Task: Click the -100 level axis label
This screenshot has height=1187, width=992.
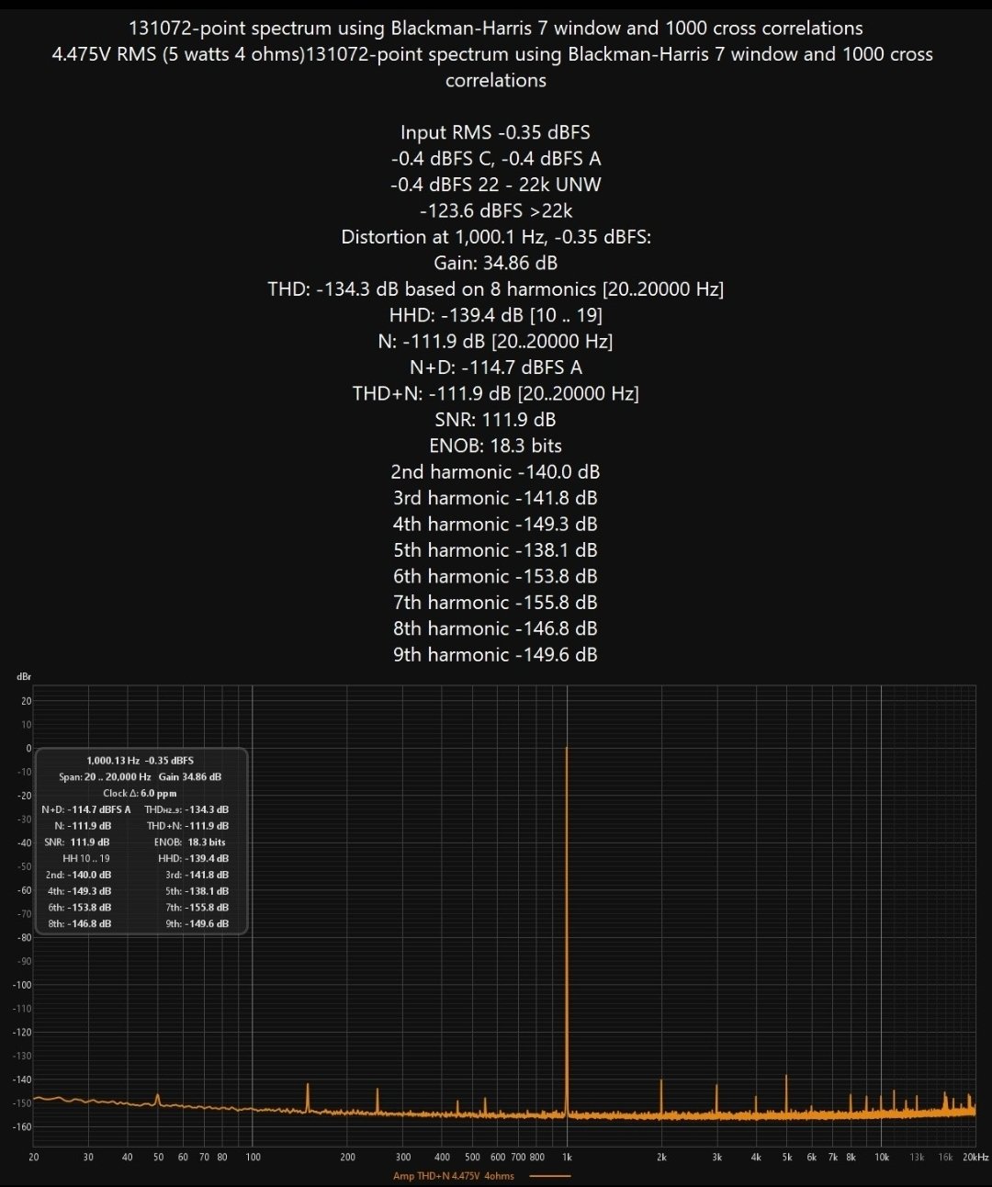Action: (x=22, y=985)
